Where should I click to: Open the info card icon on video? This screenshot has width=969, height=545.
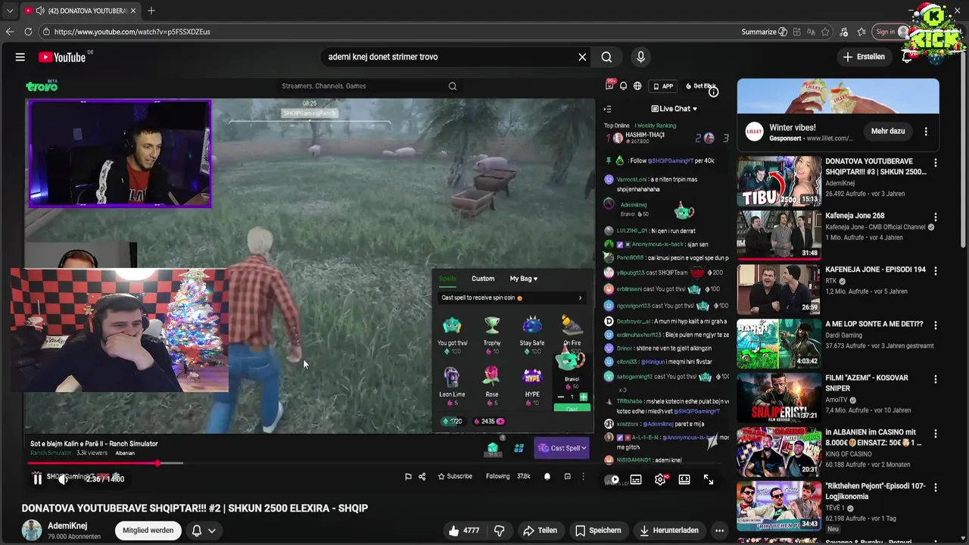[713, 92]
